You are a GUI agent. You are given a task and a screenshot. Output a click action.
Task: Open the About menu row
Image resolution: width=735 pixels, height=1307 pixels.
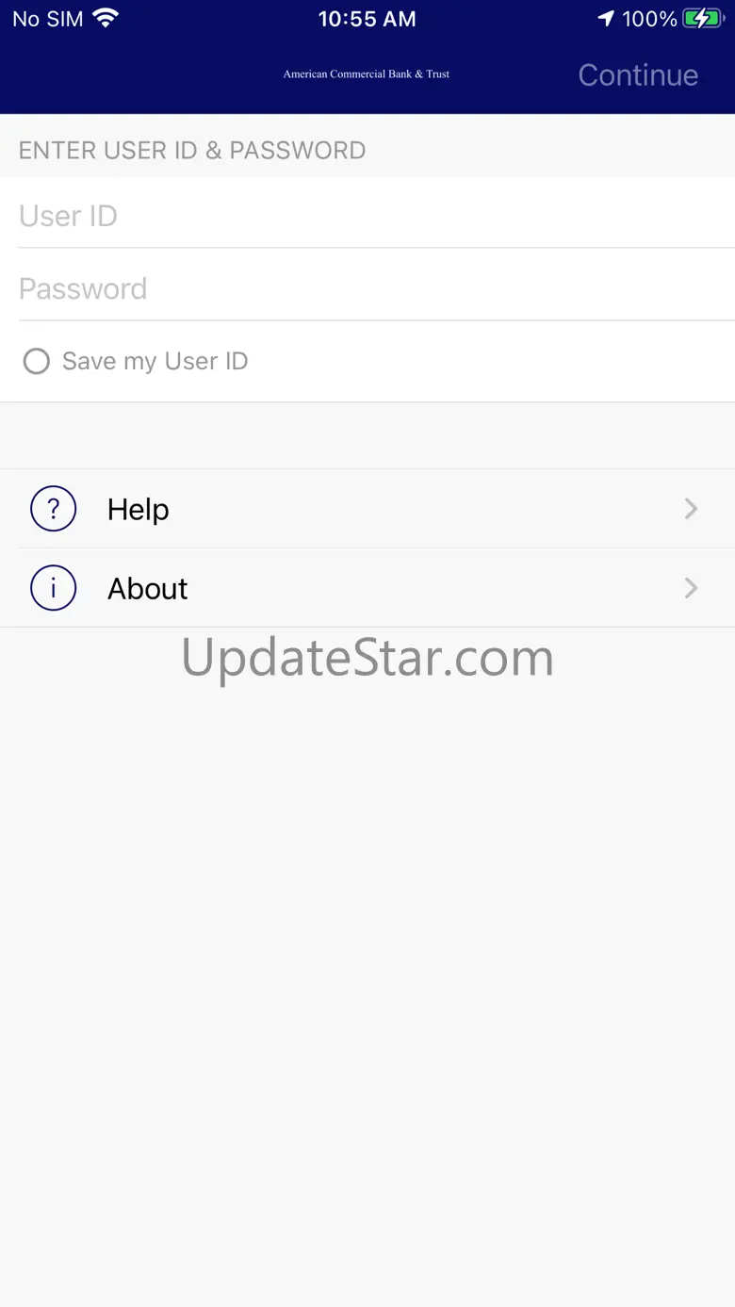(367, 588)
